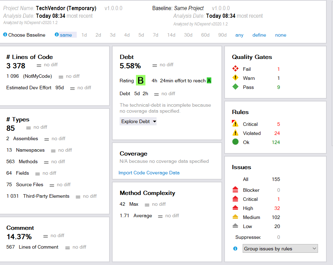
Task: Click the red Fail quality gate icon
Action: [235, 69]
